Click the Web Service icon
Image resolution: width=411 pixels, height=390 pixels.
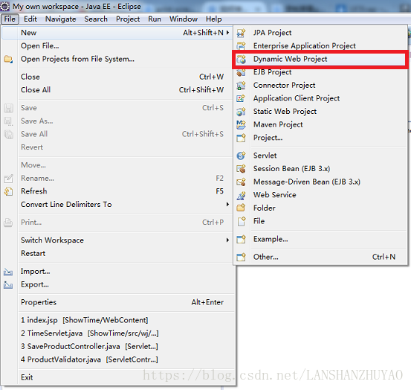click(x=241, y=195)
